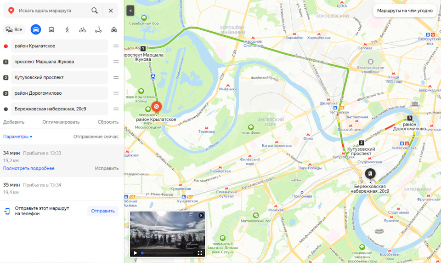Click the Серебряный бор park icon
The image size is (441, 263).
144,18
